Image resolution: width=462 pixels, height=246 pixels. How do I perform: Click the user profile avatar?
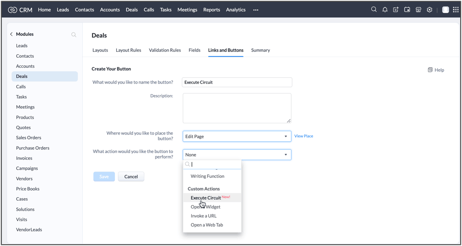click(x=446, y=10)
